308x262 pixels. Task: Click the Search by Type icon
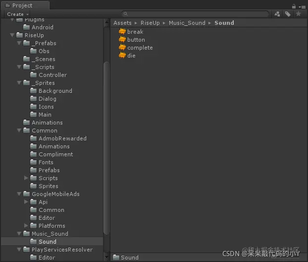277,14
